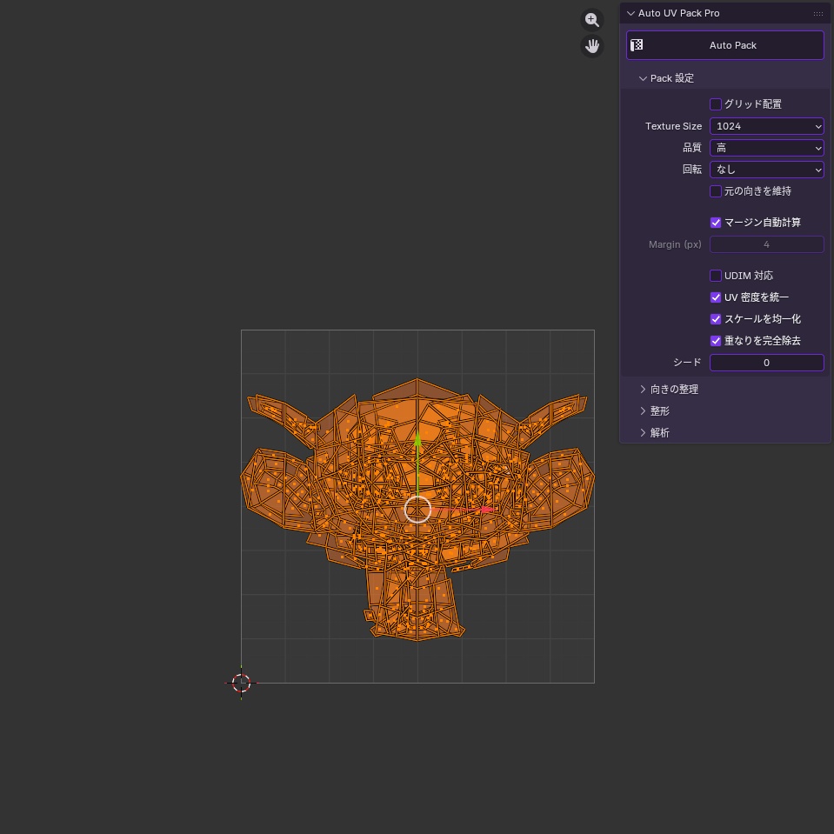Uncheck スケールを均一化 option

[x=716, y=319]
